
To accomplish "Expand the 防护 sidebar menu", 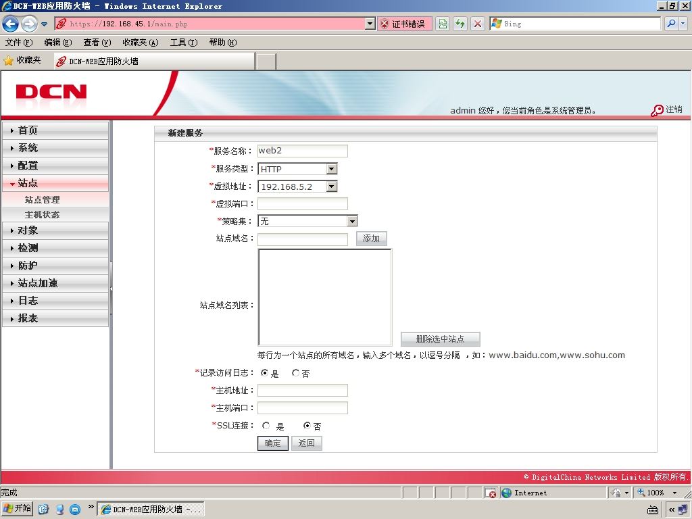I will click(55, 266).
